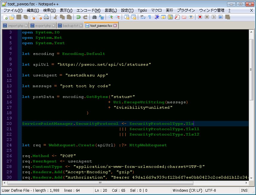The height and width of the screenshot is (195, 256).
Task: Close the import.php tab
Action: (26, 26)
